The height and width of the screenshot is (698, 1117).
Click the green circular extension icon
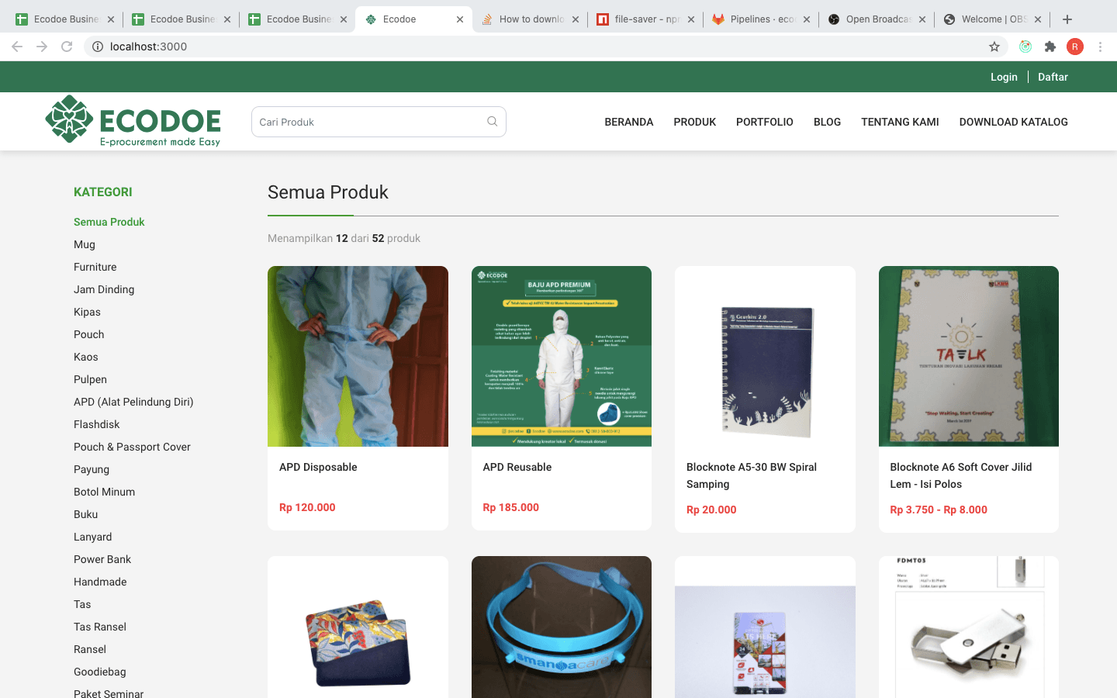tap(1025, 47)
